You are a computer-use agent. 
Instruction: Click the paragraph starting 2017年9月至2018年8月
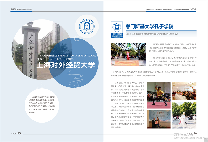coord(173,62)
